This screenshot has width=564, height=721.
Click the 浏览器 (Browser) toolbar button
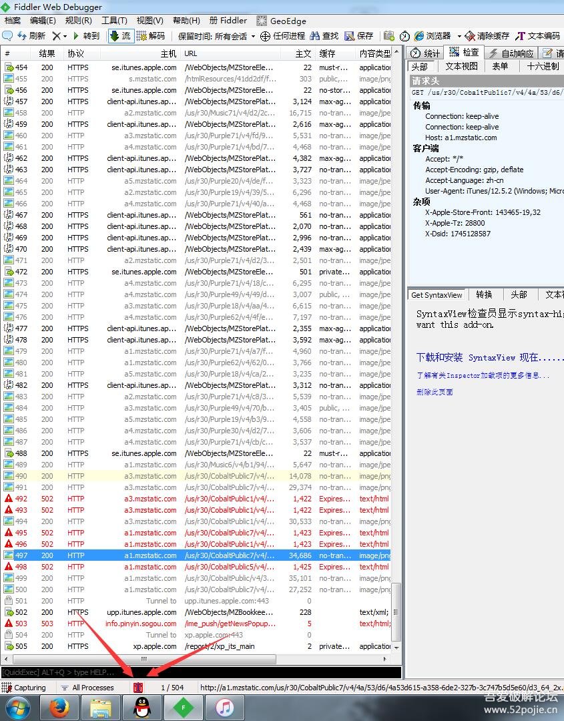tap(433, 36)
